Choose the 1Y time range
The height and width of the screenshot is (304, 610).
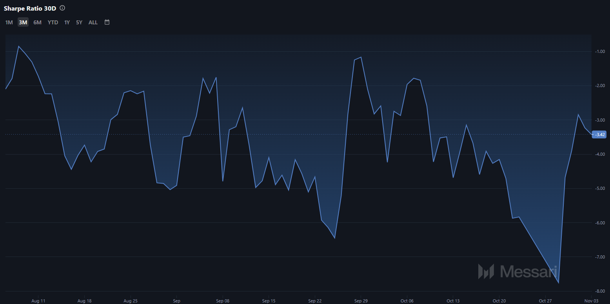pos(67,22)
